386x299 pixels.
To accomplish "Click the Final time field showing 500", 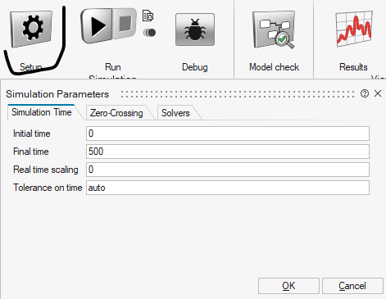I will [228, 152].
